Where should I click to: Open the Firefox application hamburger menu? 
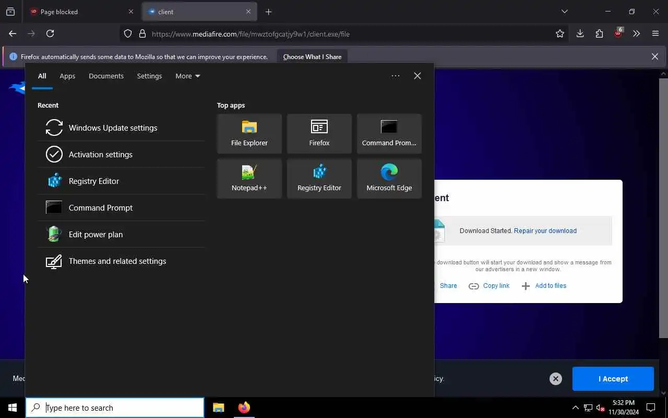[x=655, y=33]
